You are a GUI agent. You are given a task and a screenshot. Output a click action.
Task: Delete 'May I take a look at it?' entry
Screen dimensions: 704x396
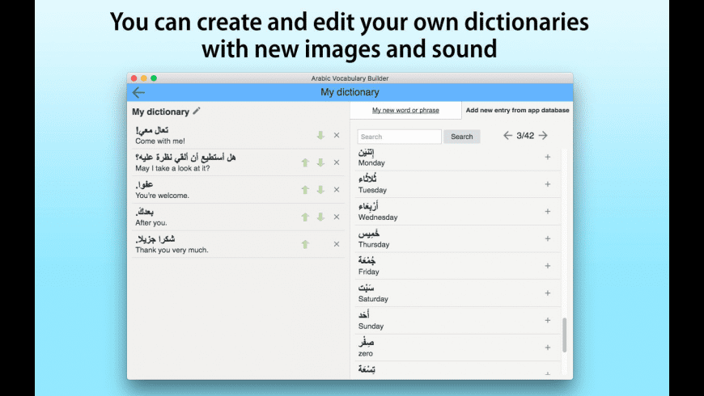337,162
